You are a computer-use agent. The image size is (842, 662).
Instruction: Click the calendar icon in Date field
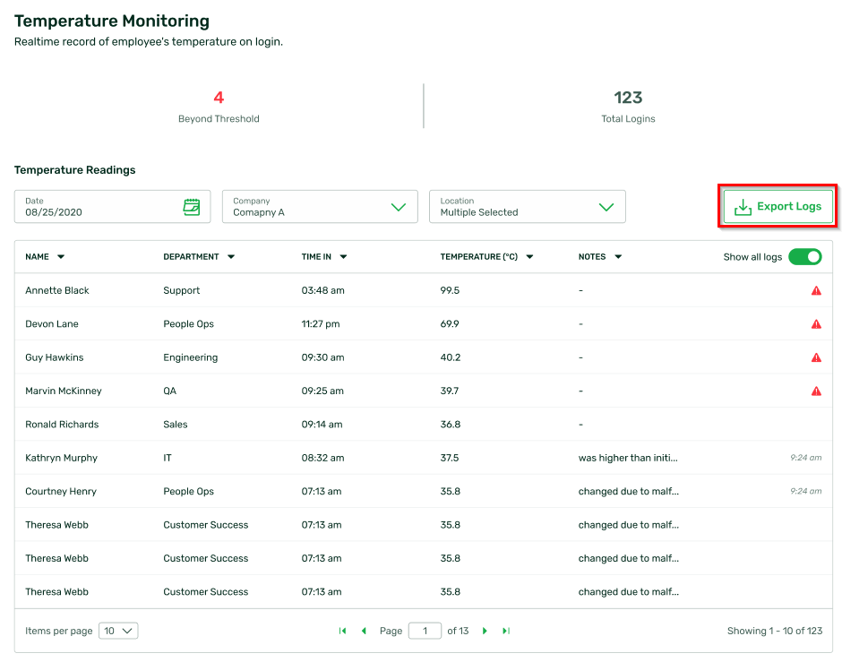pyautogui.click(x=192, y=207)
